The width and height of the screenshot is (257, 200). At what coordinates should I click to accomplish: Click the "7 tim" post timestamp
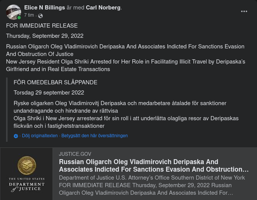pyautogui.click(x=29, y=16)
